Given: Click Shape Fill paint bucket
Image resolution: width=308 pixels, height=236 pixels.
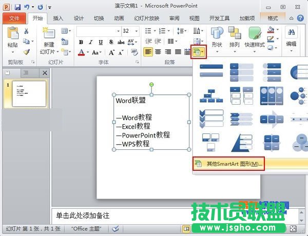Looking at the screenshot, I should click(x=271, y=30).
